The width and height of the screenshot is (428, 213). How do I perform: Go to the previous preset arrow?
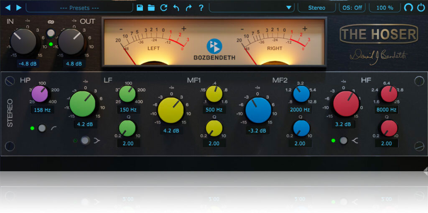point(7,8)
